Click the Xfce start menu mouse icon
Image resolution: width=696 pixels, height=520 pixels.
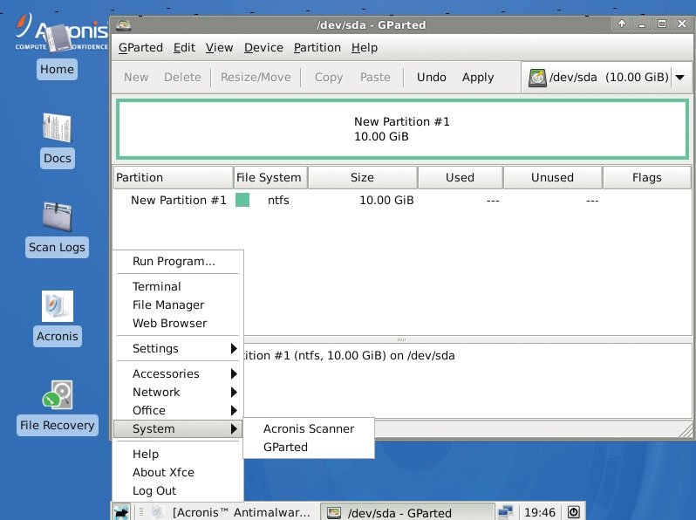click(x=120, y=512)
